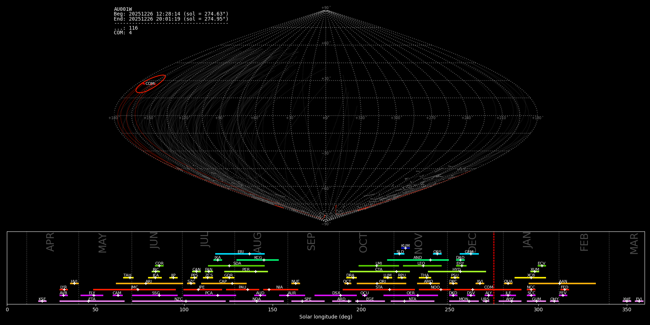Click the red COM radiant ellipse

151,84
